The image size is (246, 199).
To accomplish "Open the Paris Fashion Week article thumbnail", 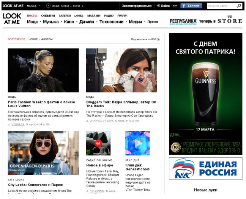I will click(43, 70).
